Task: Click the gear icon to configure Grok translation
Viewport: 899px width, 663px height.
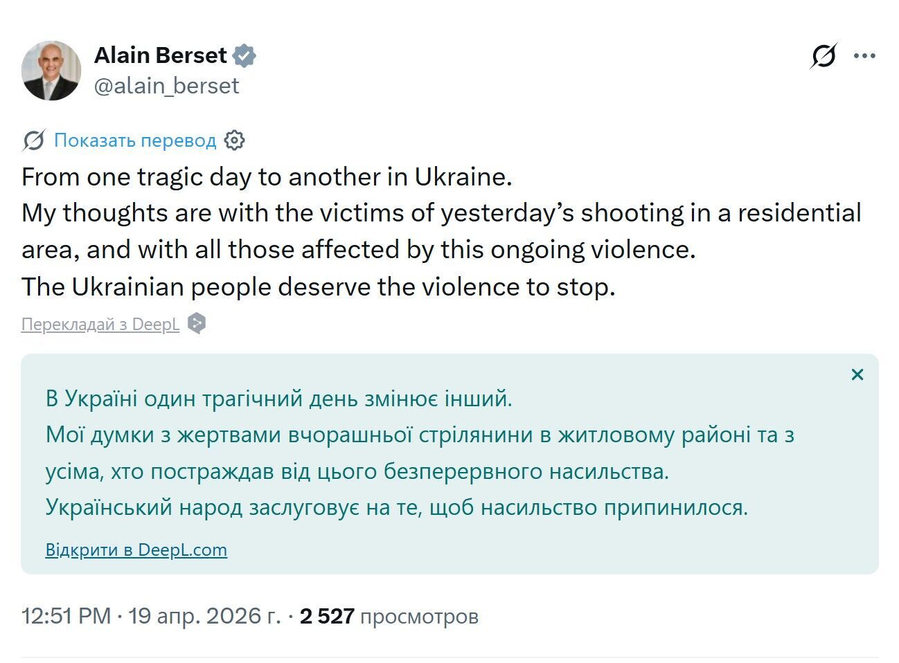Action: (235, 140)
